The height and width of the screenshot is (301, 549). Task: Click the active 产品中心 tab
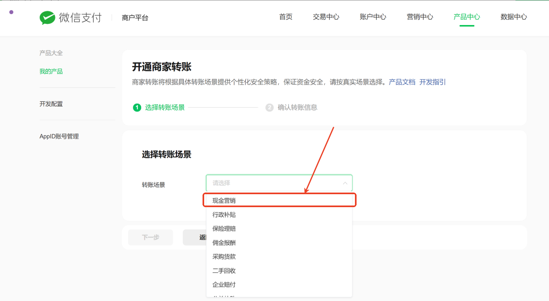click(467, 17)
